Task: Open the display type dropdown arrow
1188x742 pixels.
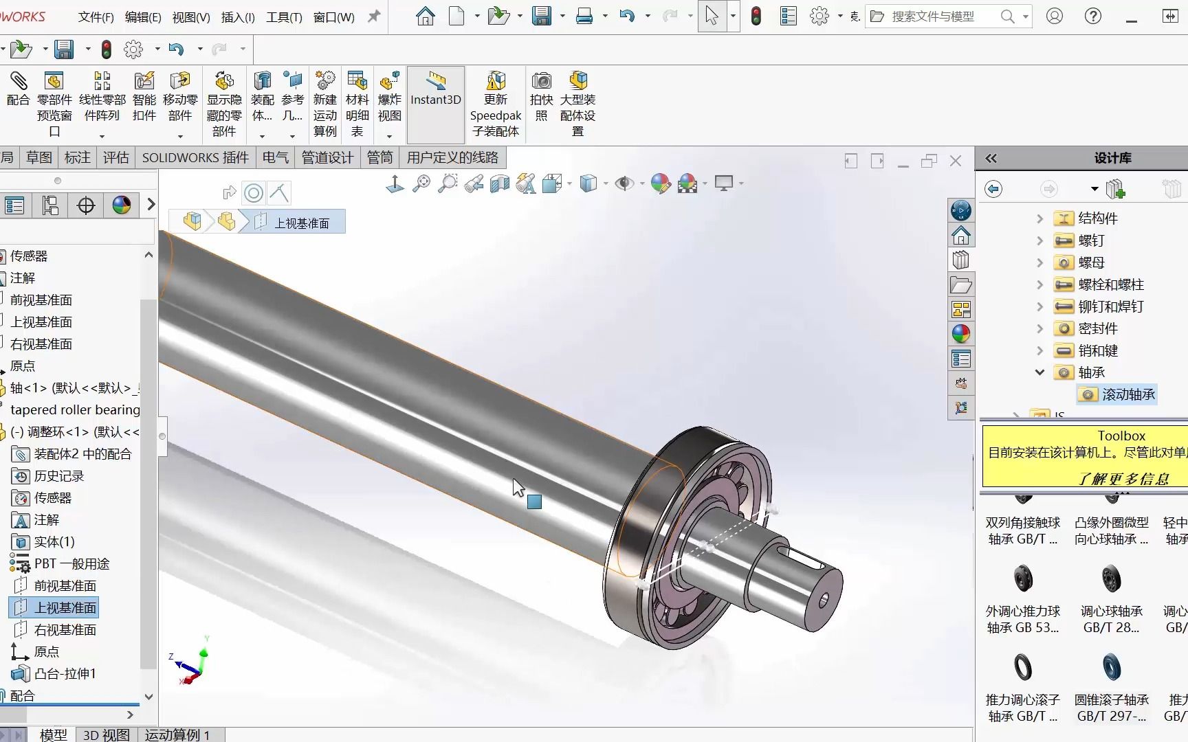Action: (606, 183)
